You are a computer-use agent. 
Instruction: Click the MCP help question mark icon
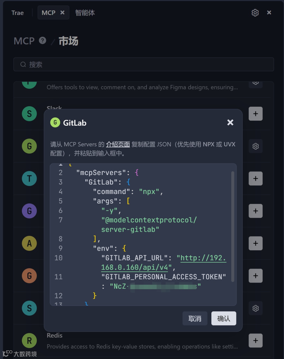coord(43,41)
